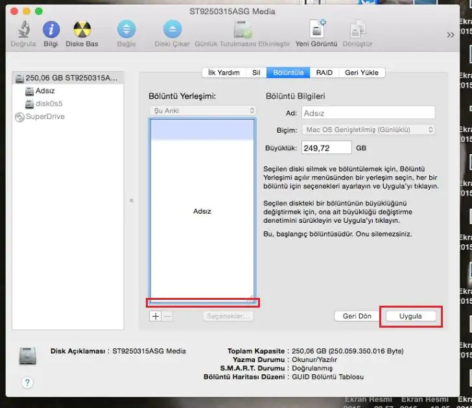Click the Doğrula microscope toolbar icon
472x408 pixels.
[x=23, y=29]
